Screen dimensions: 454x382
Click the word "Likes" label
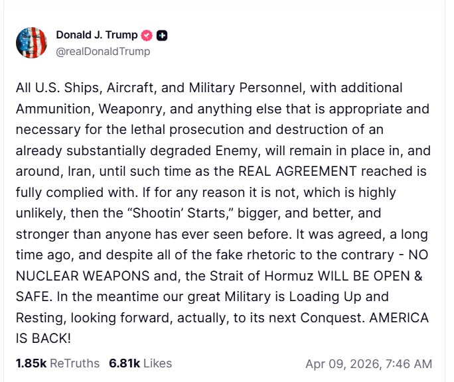tap(158, 363)
